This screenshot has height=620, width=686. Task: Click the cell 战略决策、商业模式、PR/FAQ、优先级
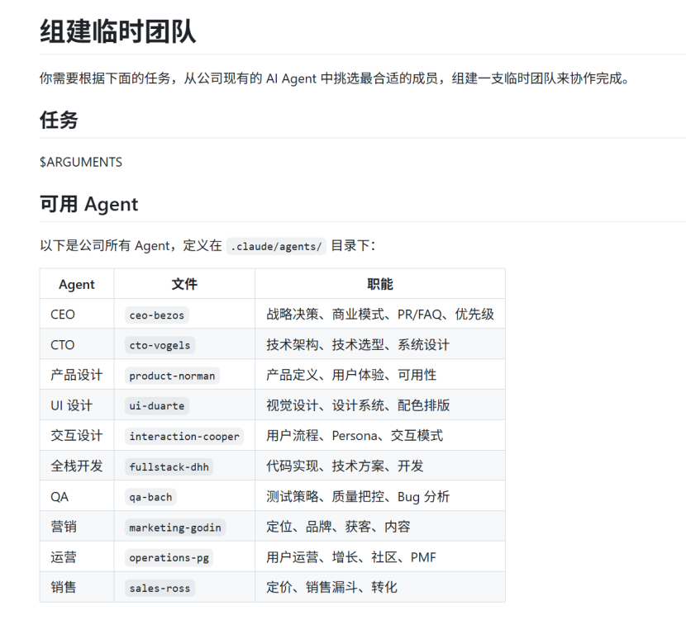379,315
